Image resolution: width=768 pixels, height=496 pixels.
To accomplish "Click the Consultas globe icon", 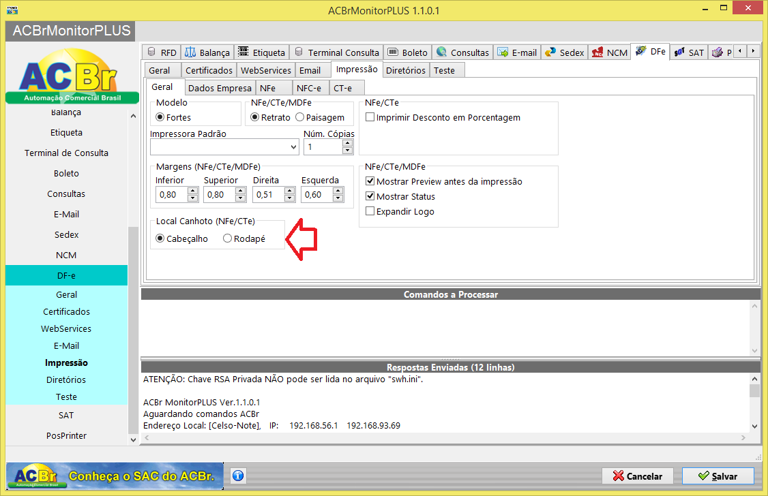I will 442,52.
